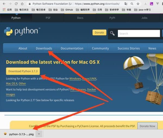Screen dimensions: 163x138
Task: Reload the page with the refresh icon
Action: click(x=16, y=4)
